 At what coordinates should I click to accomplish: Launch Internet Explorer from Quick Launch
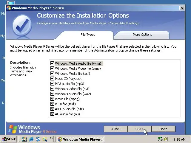[x=31, y=139]
